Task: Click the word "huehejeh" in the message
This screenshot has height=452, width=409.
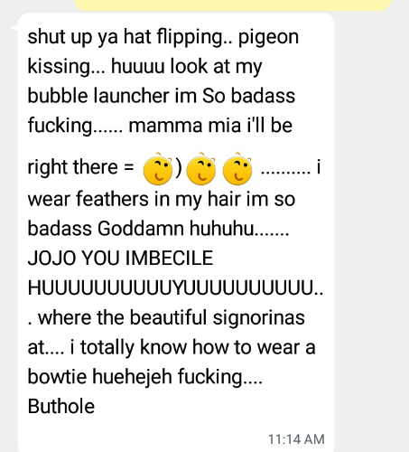Action: tap(132, 377)
